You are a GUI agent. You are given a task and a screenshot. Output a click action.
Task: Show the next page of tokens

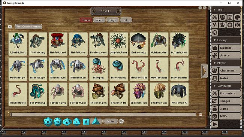[204, 71]
